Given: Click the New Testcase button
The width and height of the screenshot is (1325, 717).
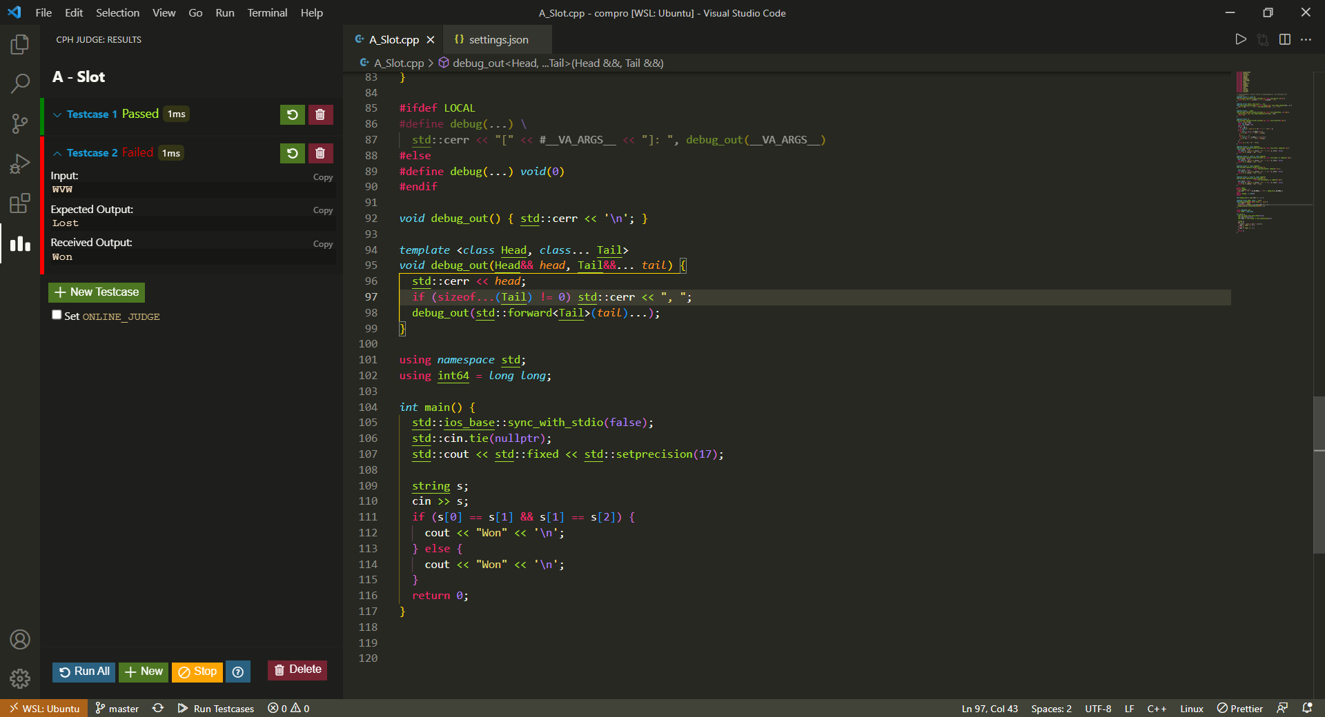Looking at the screenshot, I should tap(97, 292).
